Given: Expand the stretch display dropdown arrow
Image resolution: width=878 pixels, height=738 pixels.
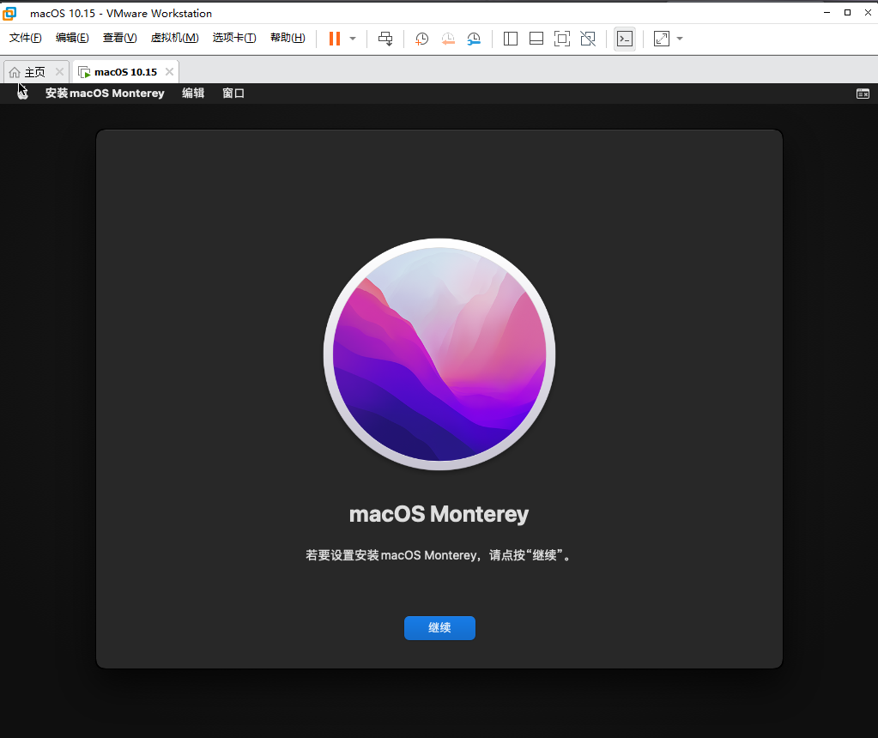Looking at the screenshot, I should click(680, 39).
